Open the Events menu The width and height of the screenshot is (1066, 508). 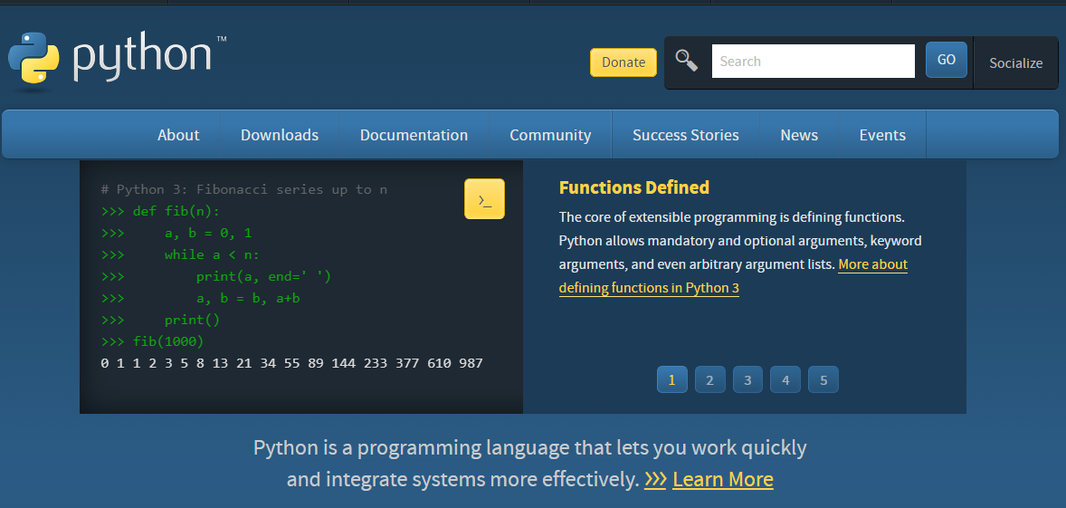pyautogui.click(x=882, y=135)
